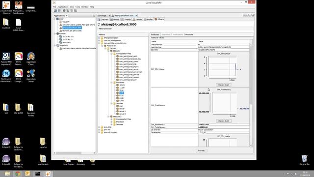Open the Help menu
The width and height of the screenshot is (314, 177).
92,7
